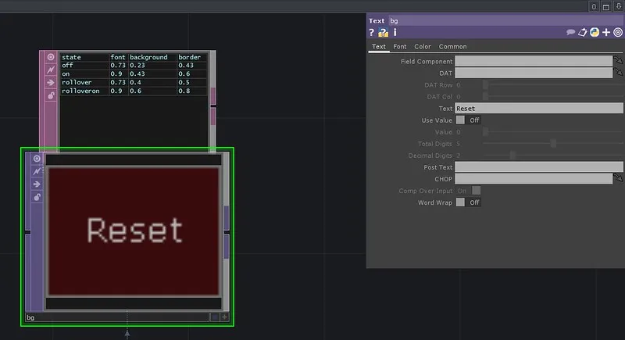Click the operator info 'i' icon
This screenshot has height=340, width=625.
point(395,33)
